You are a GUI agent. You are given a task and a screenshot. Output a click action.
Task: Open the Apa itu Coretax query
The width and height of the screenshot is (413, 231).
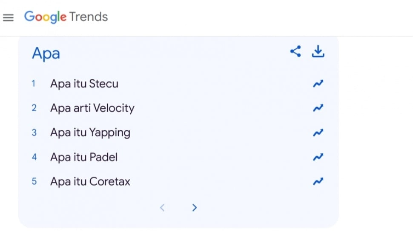coord(90,182)
